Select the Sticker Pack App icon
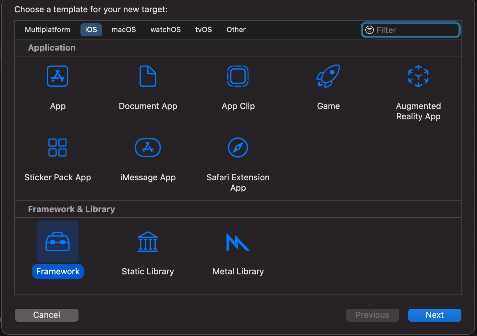The height and width of the screenshot is (336, 477). coord(57,148)
